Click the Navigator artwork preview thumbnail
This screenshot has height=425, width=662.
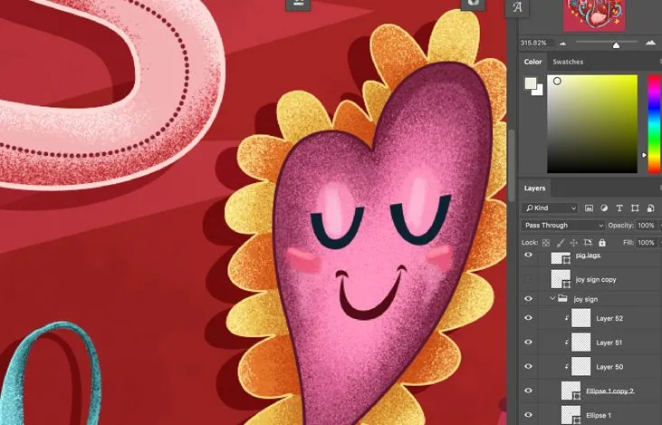pyautogui.click(x=594, y=14)
